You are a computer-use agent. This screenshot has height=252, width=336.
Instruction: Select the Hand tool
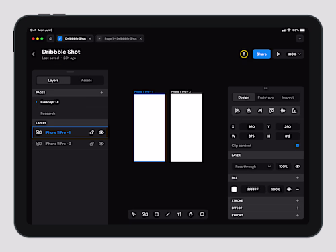tap(191, 214)
